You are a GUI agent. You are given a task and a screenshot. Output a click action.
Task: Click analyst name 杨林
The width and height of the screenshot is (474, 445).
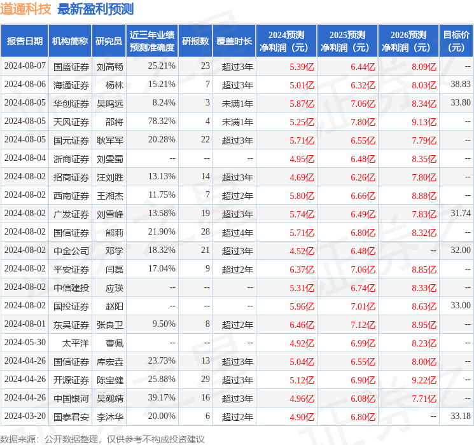[115, 85]
